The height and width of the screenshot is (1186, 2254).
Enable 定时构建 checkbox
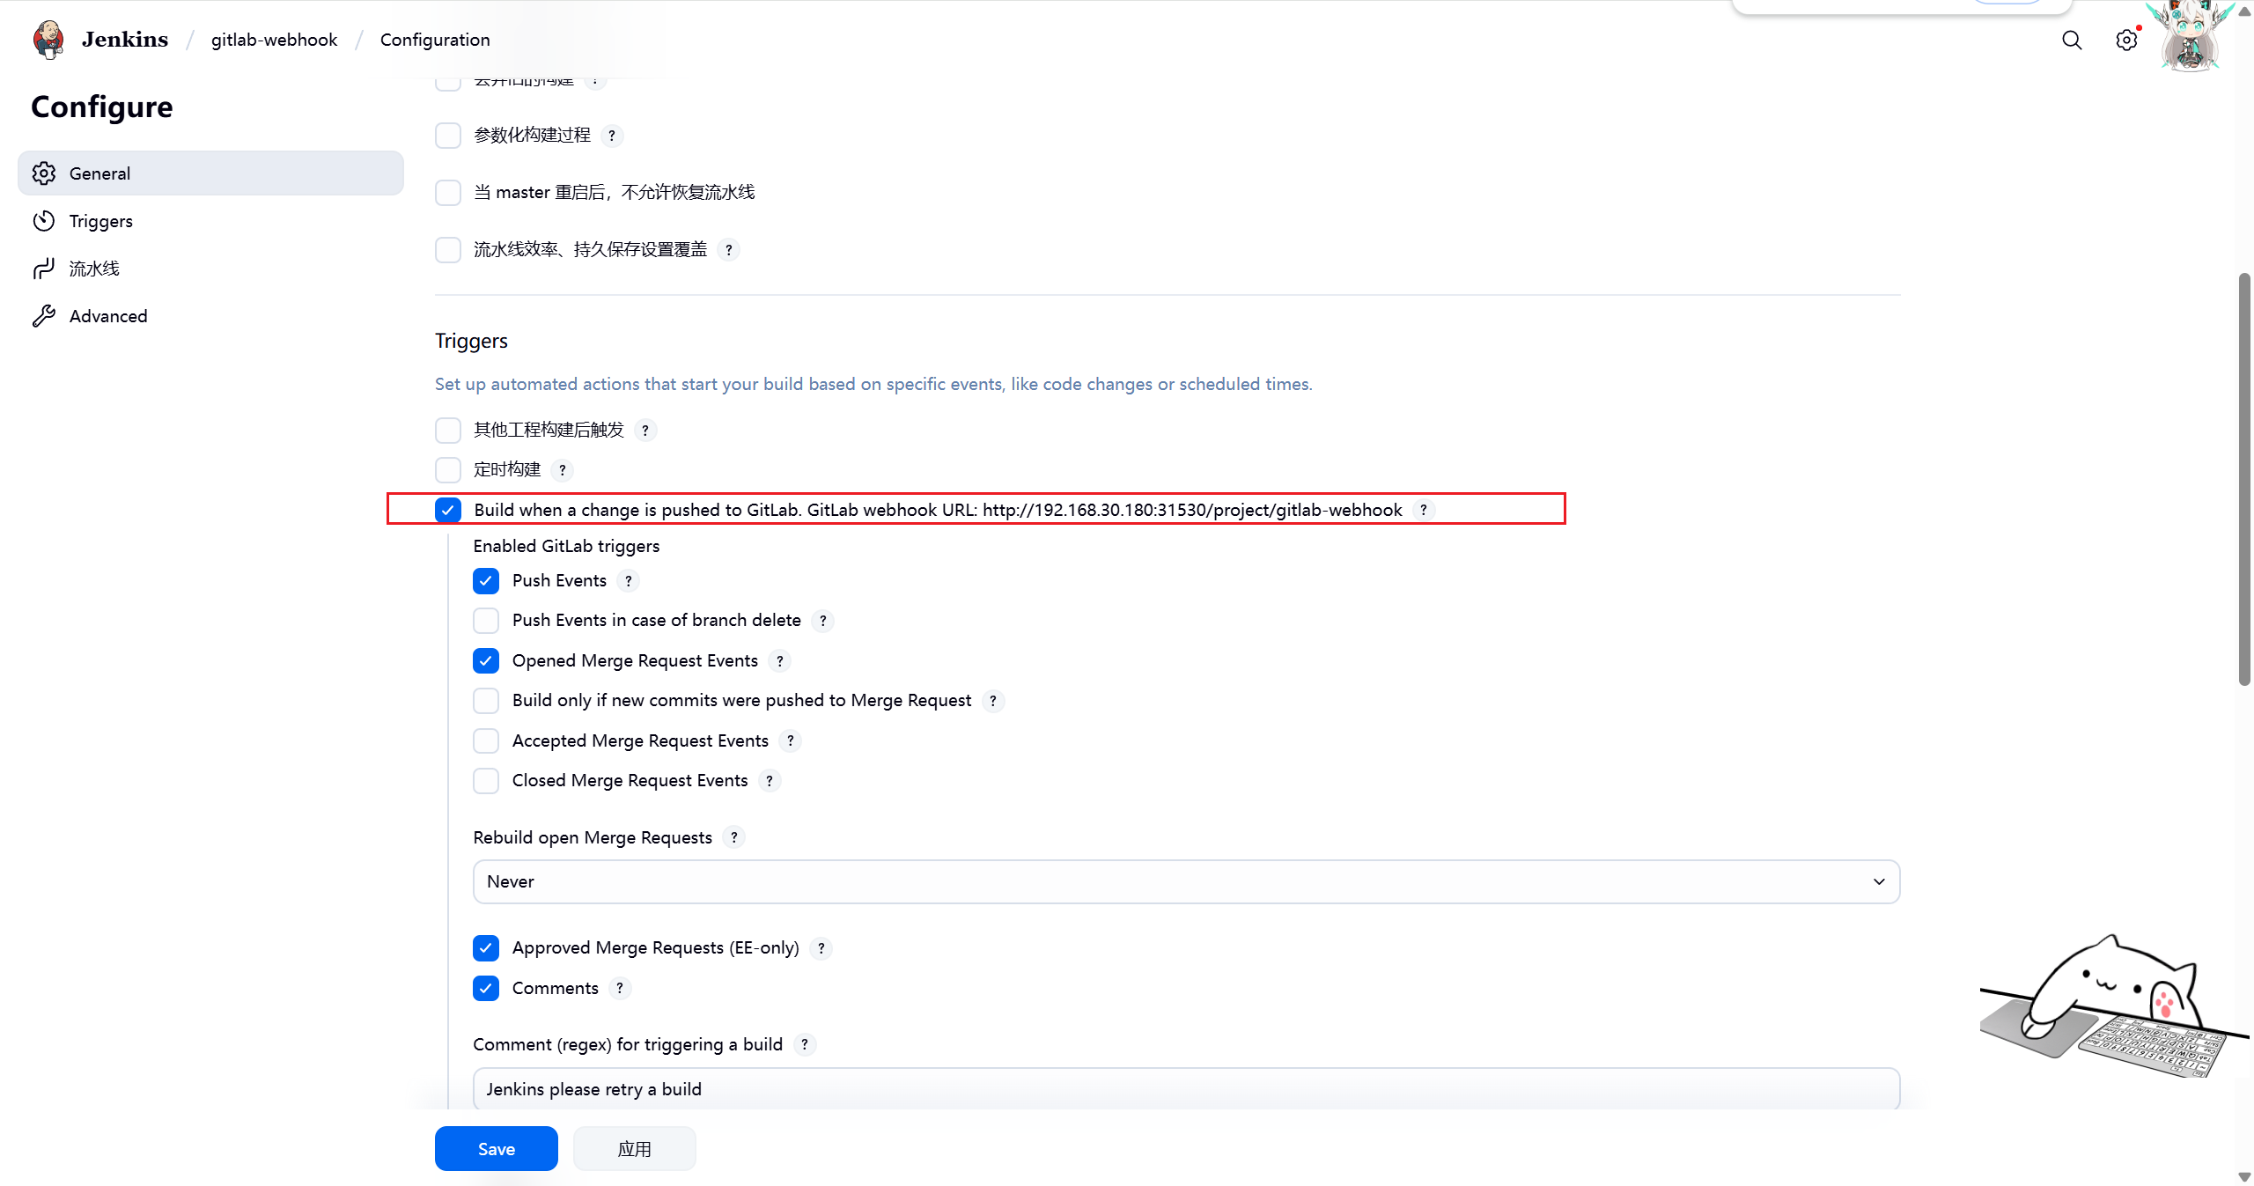448,470
